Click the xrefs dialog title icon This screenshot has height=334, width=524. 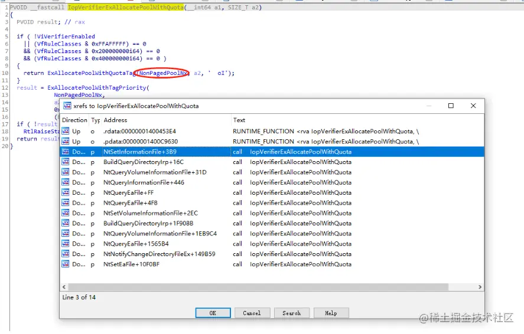pos(67,106)
